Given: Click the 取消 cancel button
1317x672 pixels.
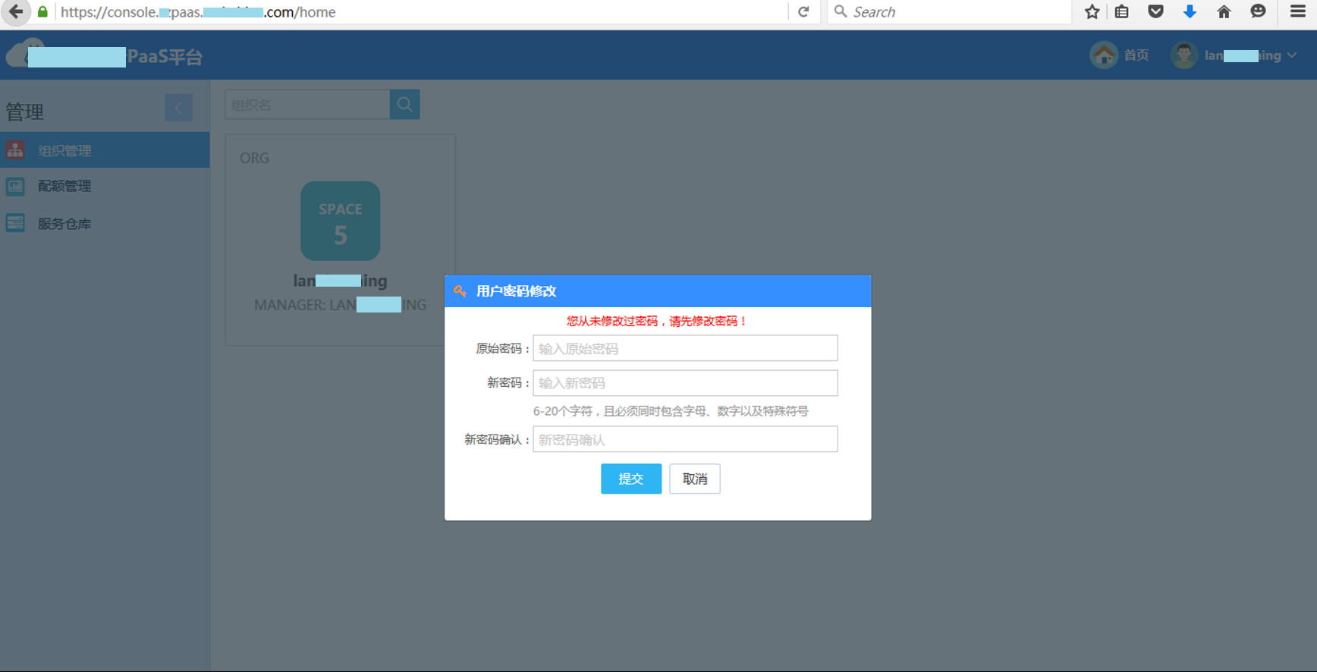Looking at the screenshot, I should [695, 479].
